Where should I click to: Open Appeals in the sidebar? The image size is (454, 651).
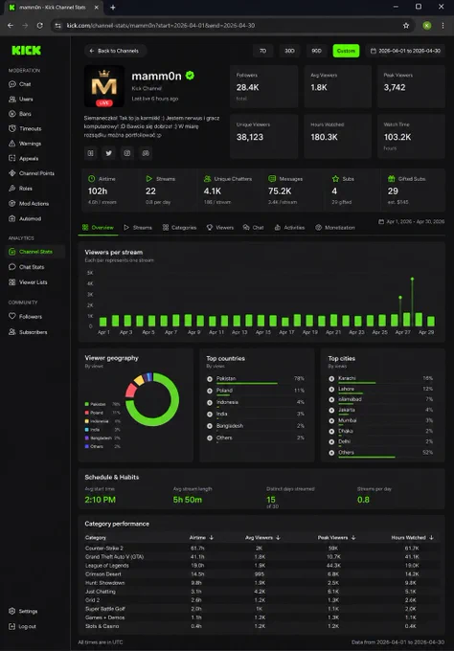tap(24, 158)
